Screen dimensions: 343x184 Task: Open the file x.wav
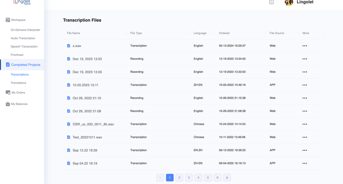[x=77, y=46]
